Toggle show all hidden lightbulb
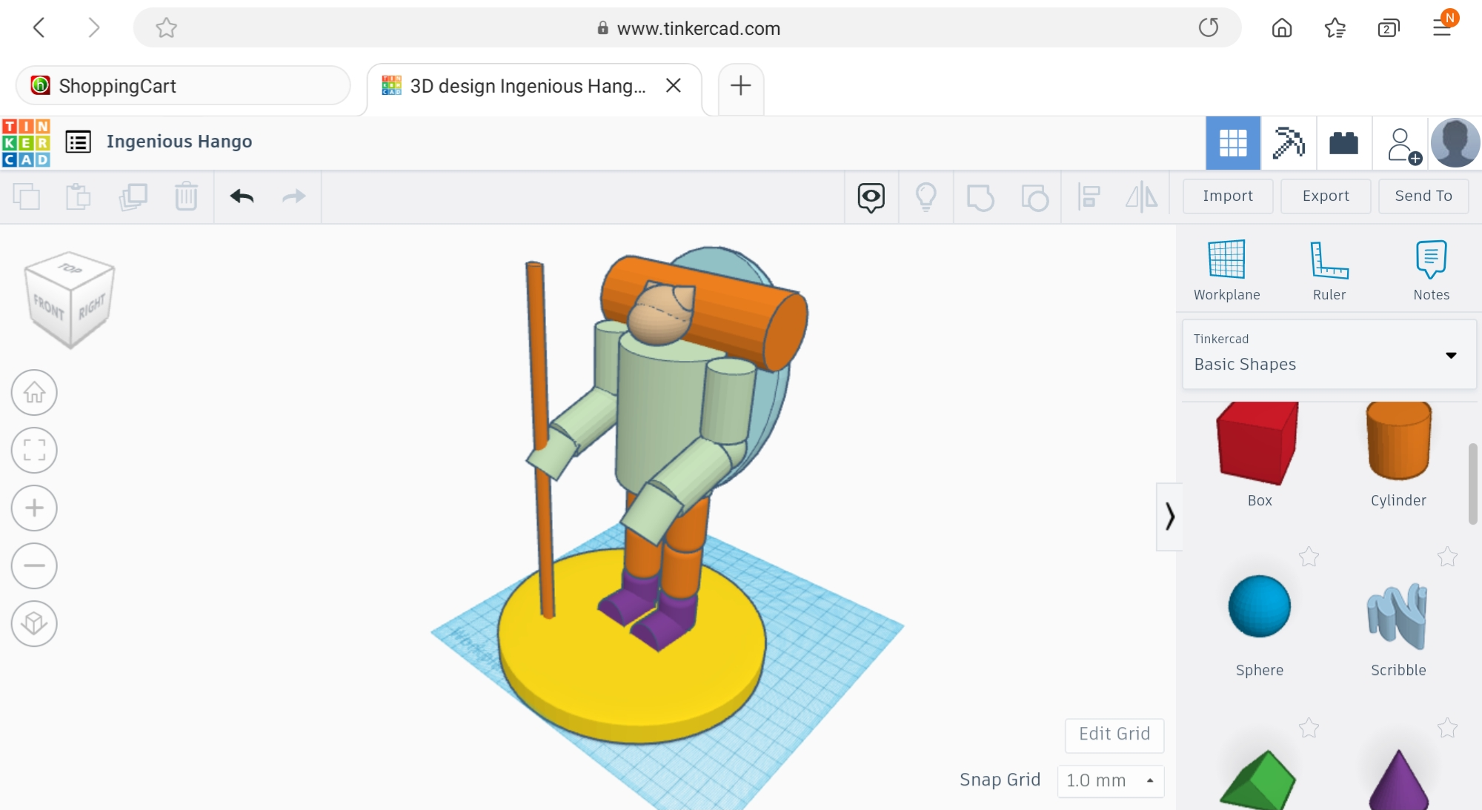Image resolution: width=1482 pixels, height=810 pixels. (x=926, y=197)
